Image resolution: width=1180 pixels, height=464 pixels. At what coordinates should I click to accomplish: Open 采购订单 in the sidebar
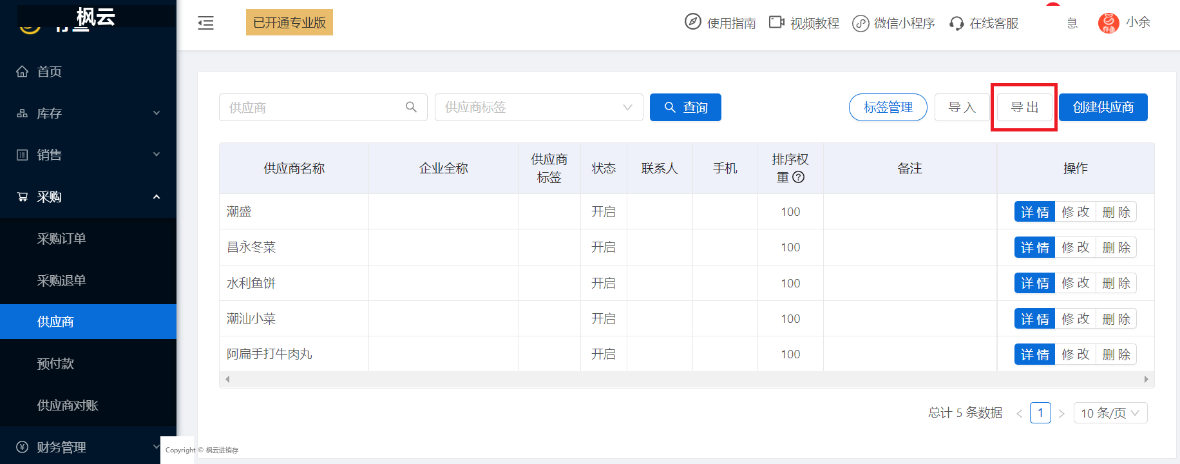click(x=88, y=238)
